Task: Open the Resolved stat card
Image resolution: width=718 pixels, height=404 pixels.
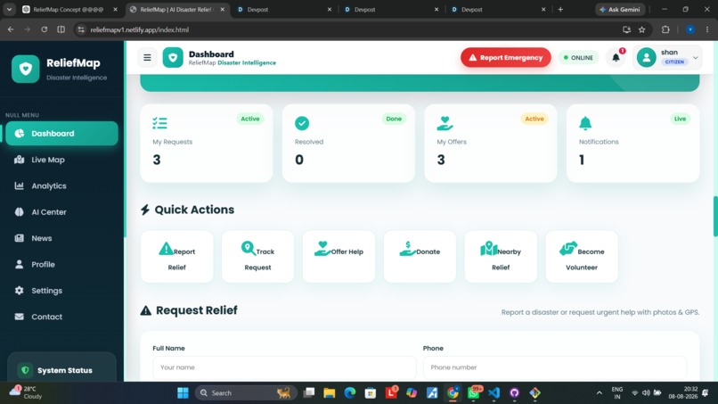Action: [x=348, y=143]
